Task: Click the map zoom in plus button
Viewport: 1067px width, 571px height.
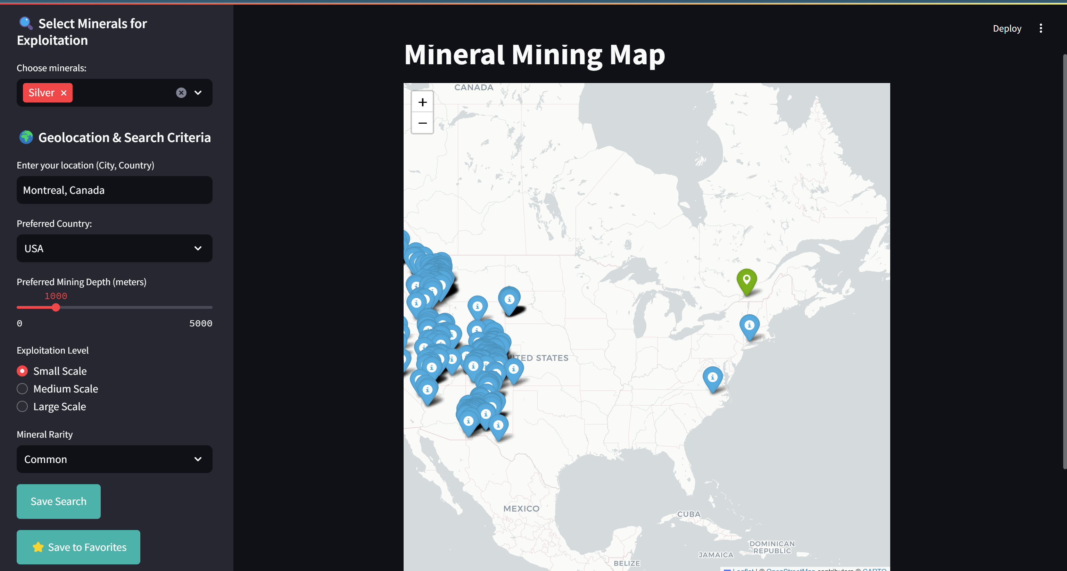Action: click(422, 102)
